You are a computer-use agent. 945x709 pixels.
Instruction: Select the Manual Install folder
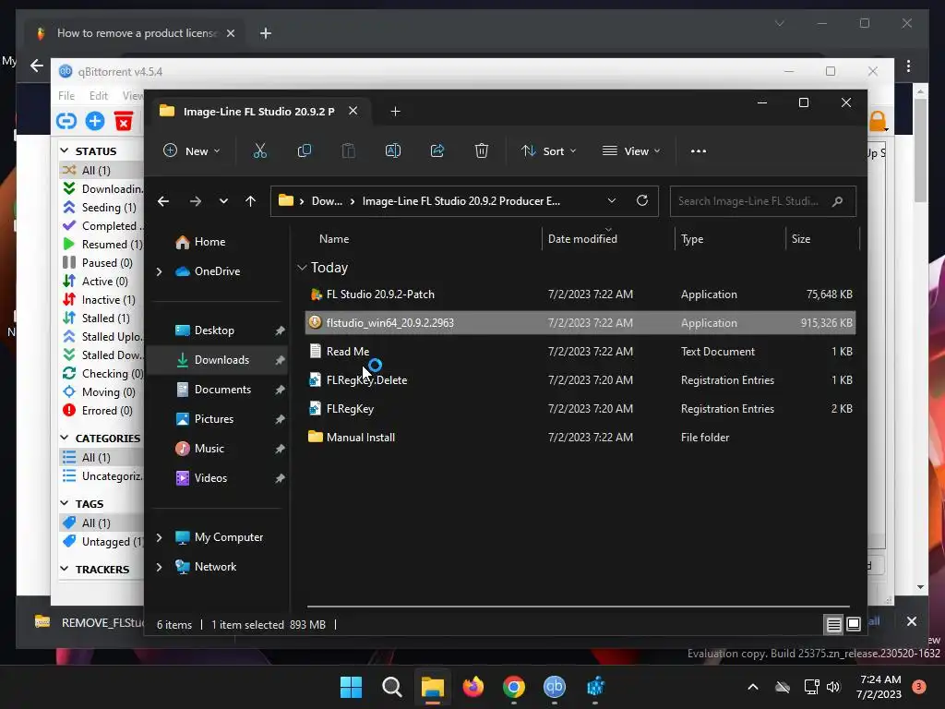[361, 437]
